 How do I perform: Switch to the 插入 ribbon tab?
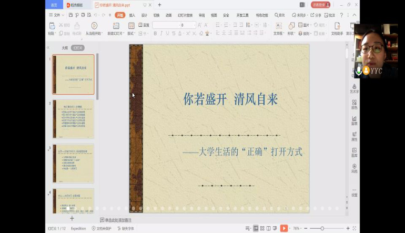click(132, 15)
